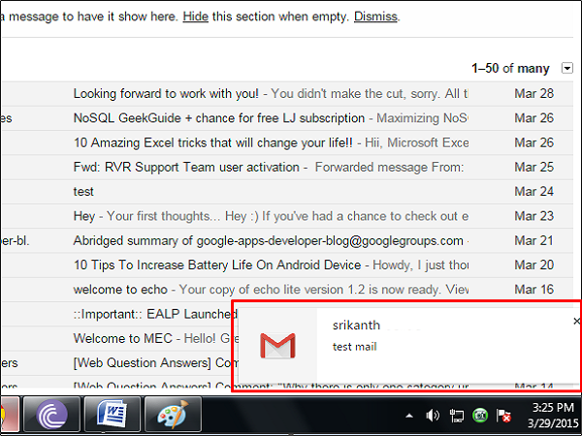Open the welcome to echo email
Image resolution: width=582 pixels, height=436 pixels.
click(287, 290)
